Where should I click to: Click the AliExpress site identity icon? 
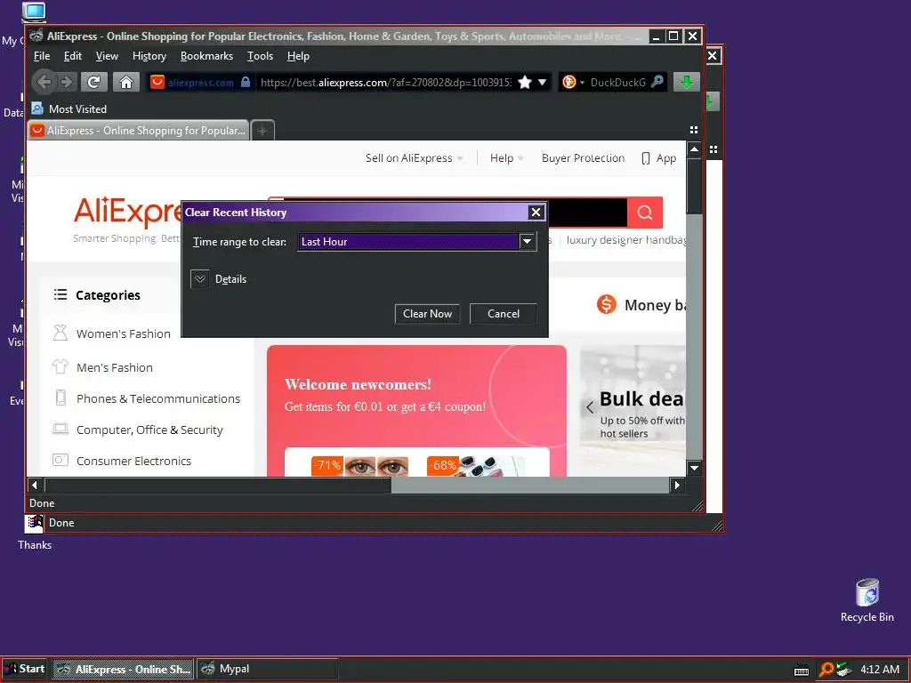pyautogui.click(x=157, y=82)
